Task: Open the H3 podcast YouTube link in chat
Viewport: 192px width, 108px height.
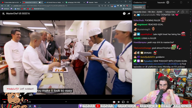Action: 157,64
